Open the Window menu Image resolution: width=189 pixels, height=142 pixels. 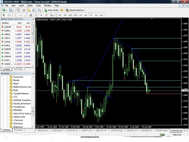point(47,5)
